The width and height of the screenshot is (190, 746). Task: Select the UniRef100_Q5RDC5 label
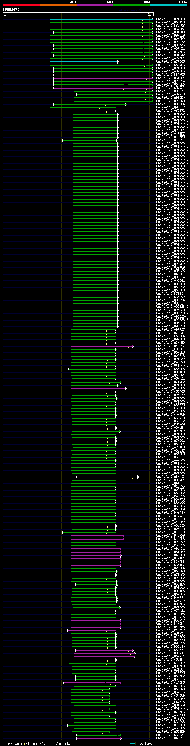click(x=170, y=284)
